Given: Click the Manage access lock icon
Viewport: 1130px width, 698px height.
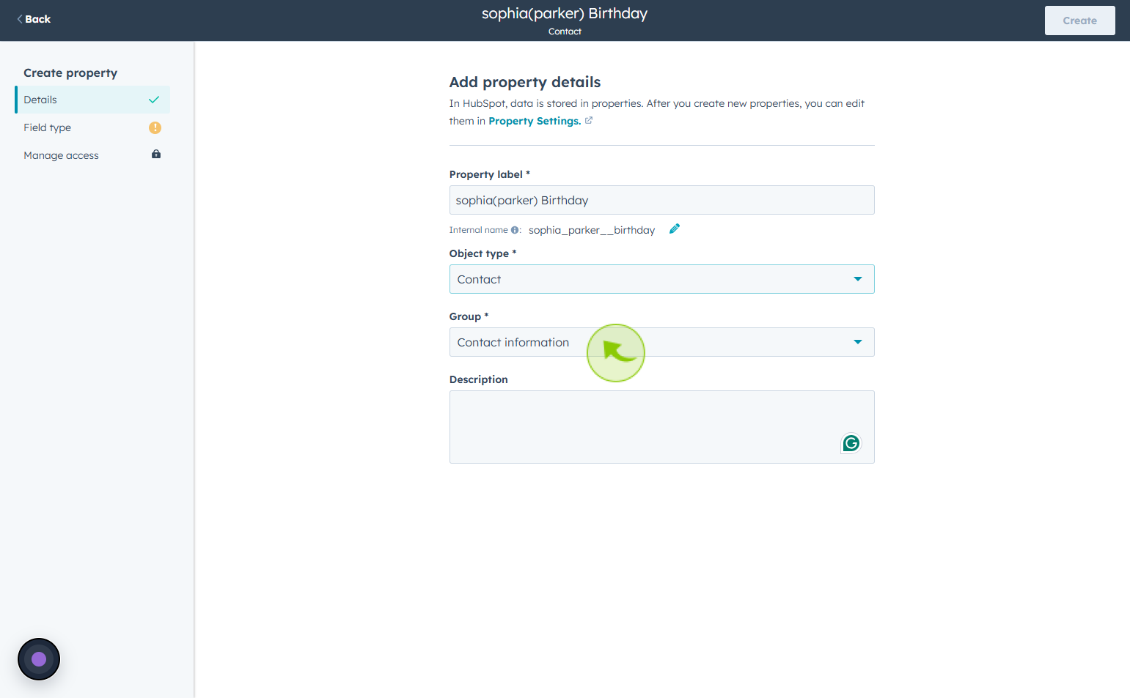Looking at the screenshot, I should [x=156, y=154].
